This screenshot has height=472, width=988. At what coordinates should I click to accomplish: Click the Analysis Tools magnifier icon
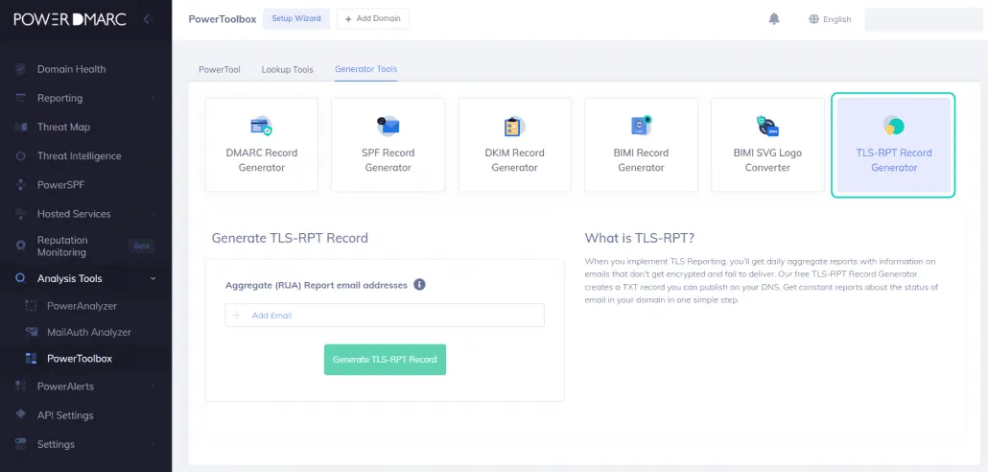tap(21, 278)
